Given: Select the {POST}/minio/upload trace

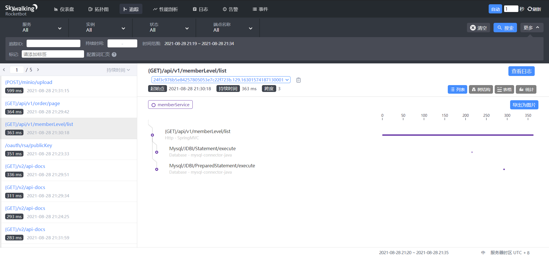Looking at the screenshot, I should [x=29, y=82].
